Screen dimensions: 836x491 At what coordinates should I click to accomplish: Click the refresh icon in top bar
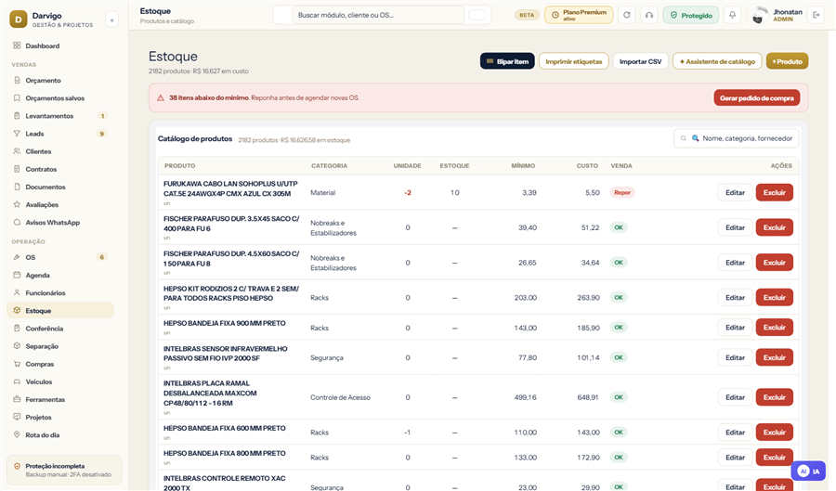[627, 15]
